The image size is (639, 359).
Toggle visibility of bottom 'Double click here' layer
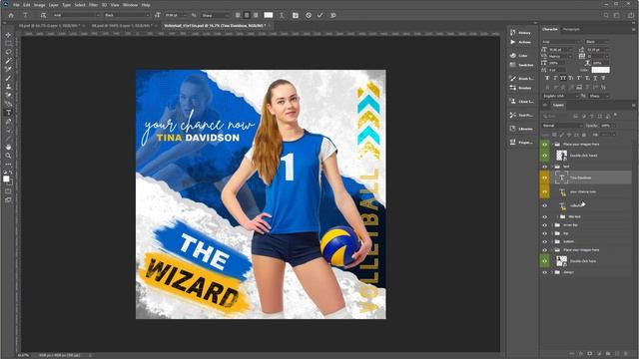point(544,261)
